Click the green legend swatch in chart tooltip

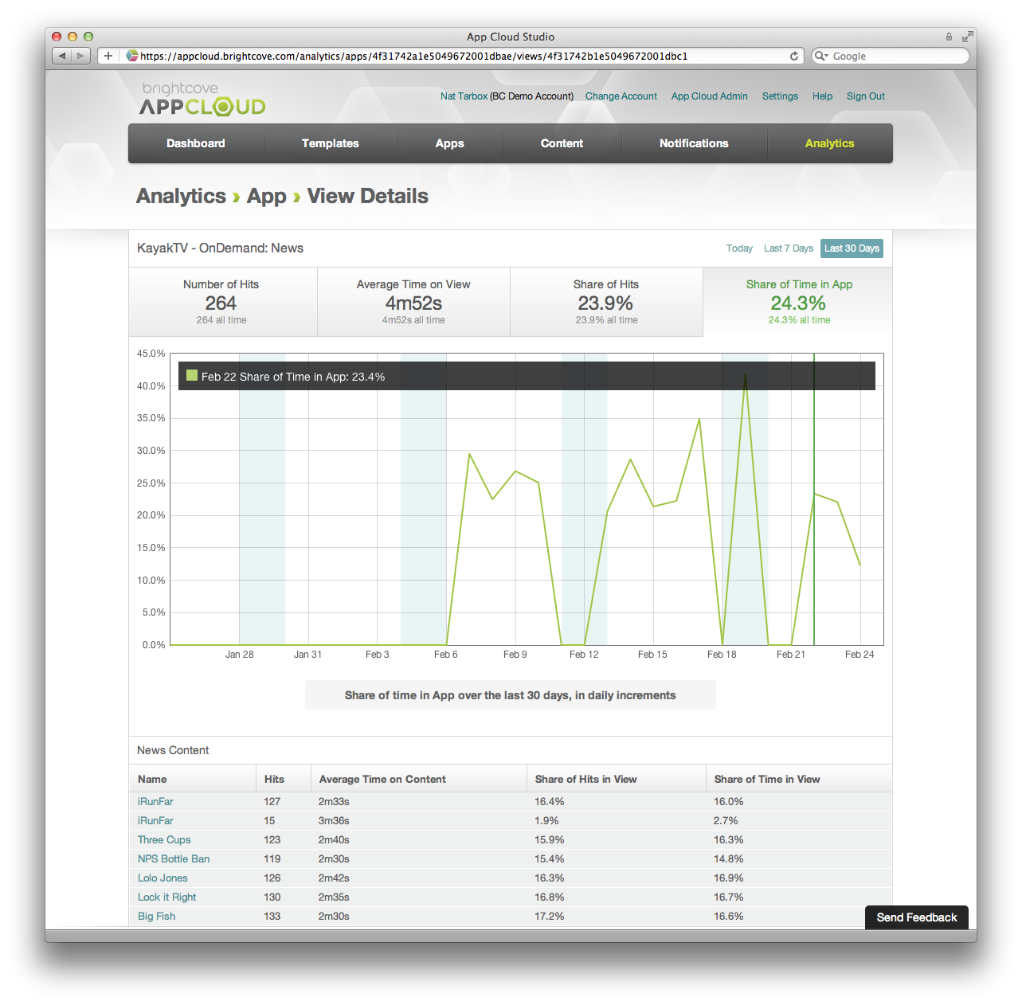(192, 375)
